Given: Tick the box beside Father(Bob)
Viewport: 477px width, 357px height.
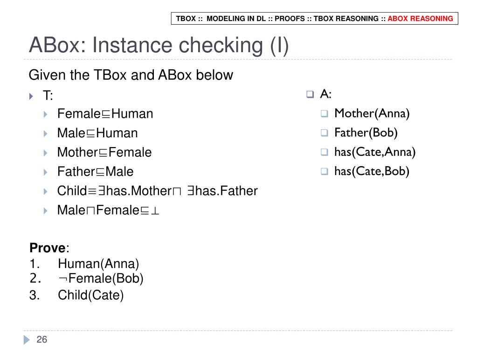Looking at the screenshot, I should [325, 133].
